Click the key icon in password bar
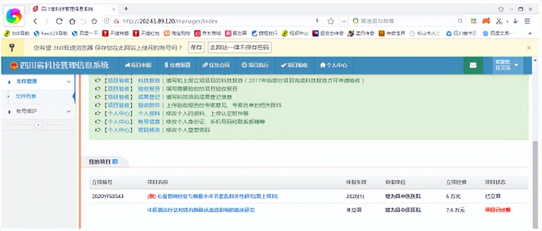This screenshot has height=231, width=542. click(11, 47)
